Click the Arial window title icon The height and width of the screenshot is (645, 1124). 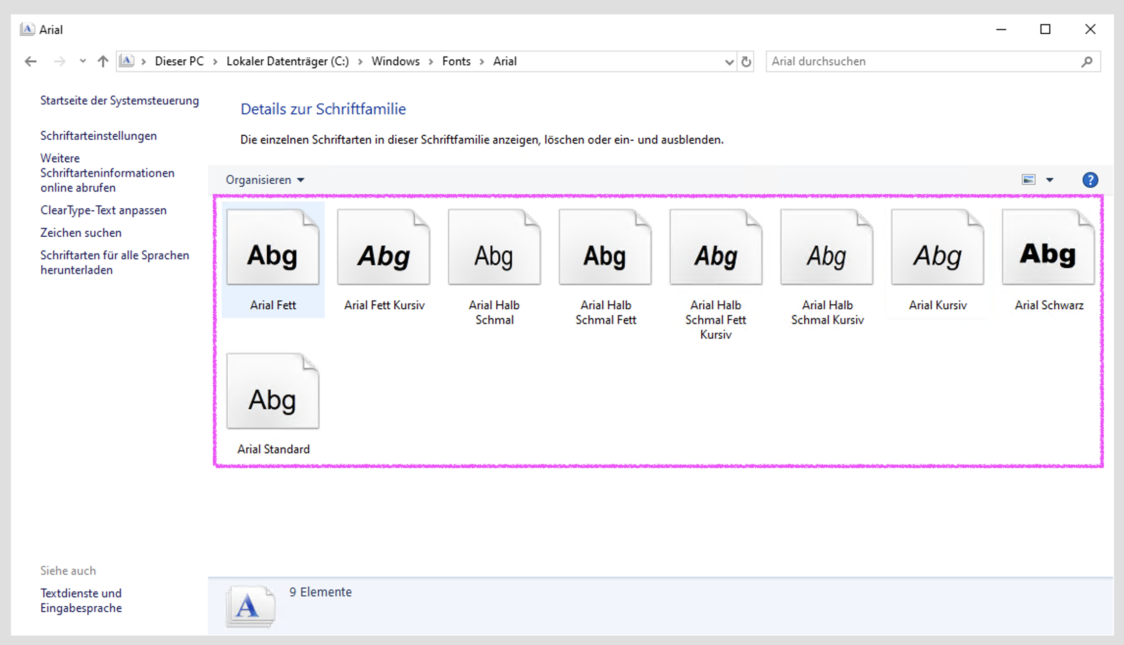pyautogui.click(x=27, y=29)
